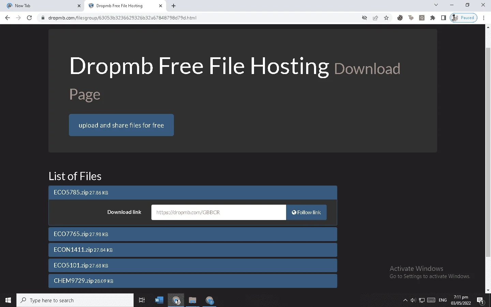The height and width of the screenshot is (307, 491).
Task: View site info via the padlock icon
Action: [43, 18]
